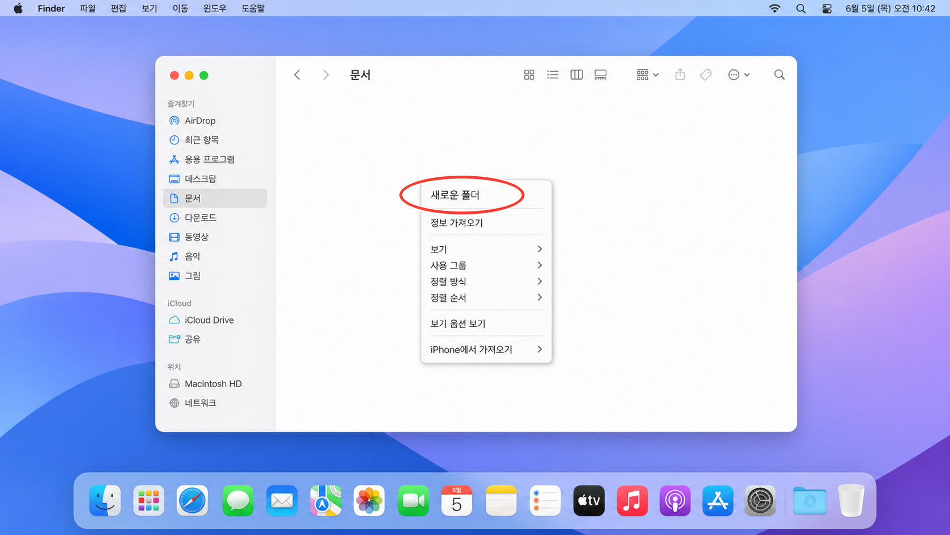
Task: Open Messages from the Dock
Action: (238, 501)
